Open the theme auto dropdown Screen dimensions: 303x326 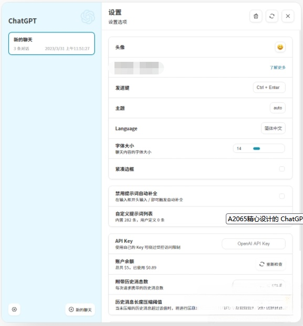(x=278, y=108)
